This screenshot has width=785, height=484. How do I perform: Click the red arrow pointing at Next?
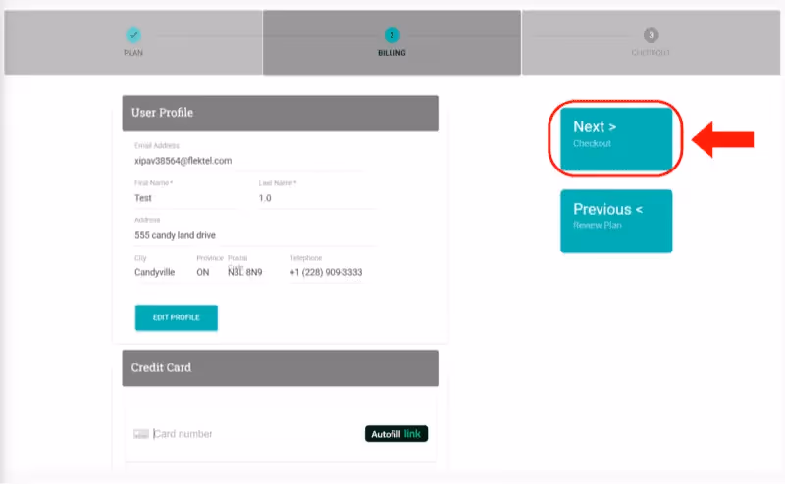[723, 139]
